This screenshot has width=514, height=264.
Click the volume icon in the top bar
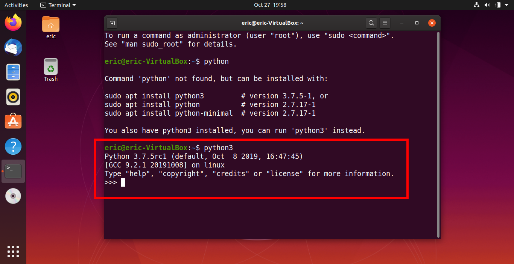tap(488, 5)
